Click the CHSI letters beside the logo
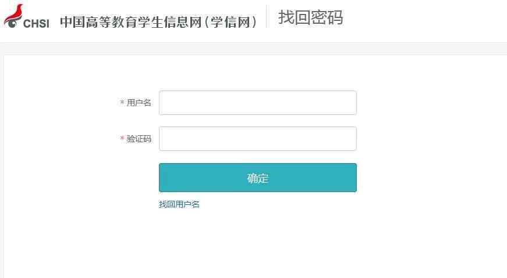Image resolution: width=507 pixels, height=278 pixels. tap(36, 24)
